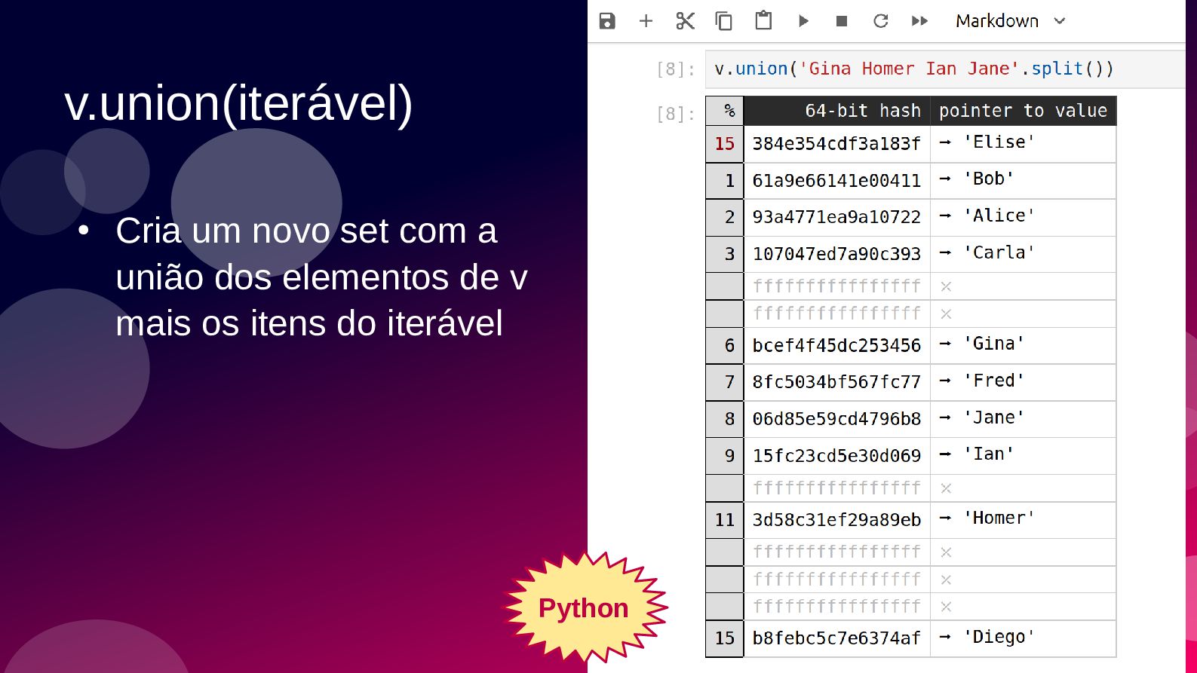Image resolution: width=1197 pixels, height=673 pixels.
Task: Click the 'Homer' table entry
Action: [999, 519]
